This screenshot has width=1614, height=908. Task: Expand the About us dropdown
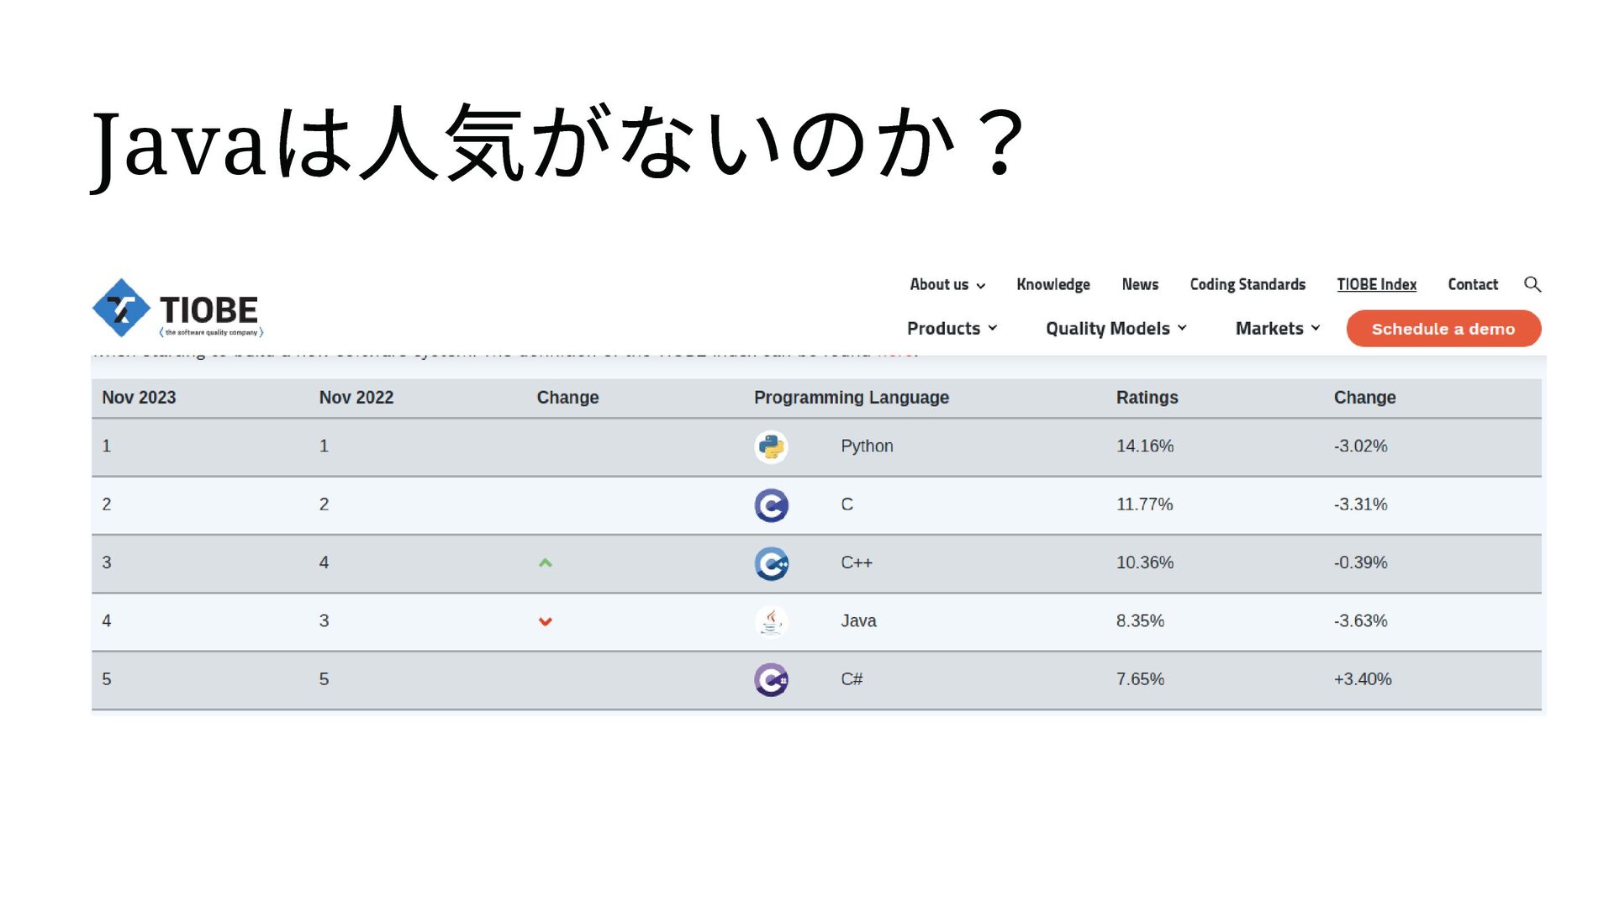coord(947,284)
